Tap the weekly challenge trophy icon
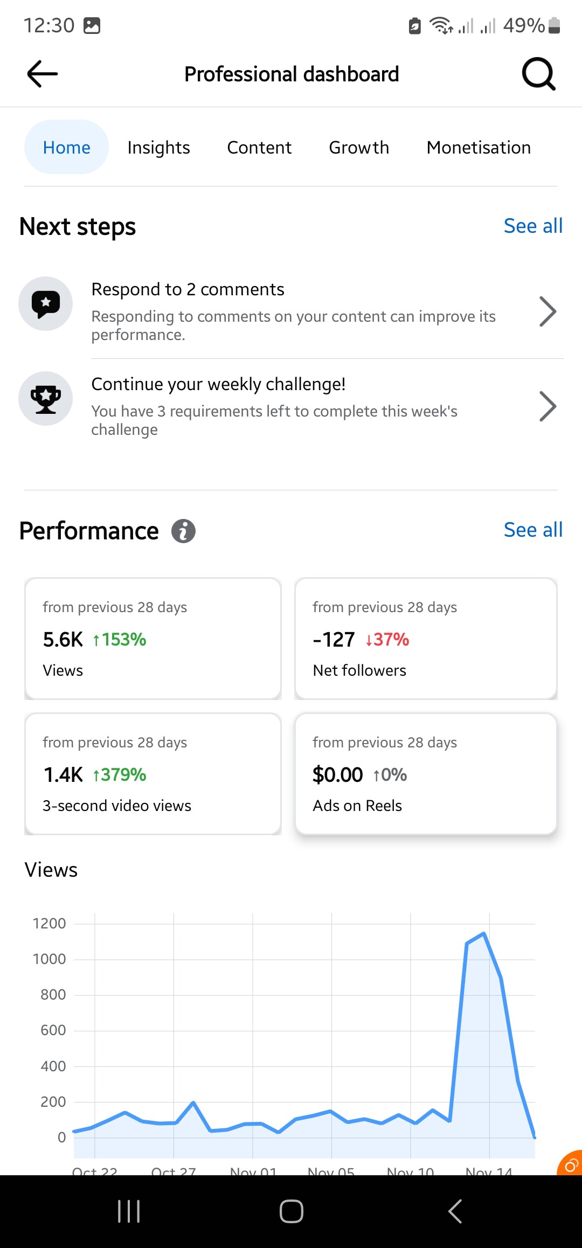582x1248 pixels. tap(46, 399)
